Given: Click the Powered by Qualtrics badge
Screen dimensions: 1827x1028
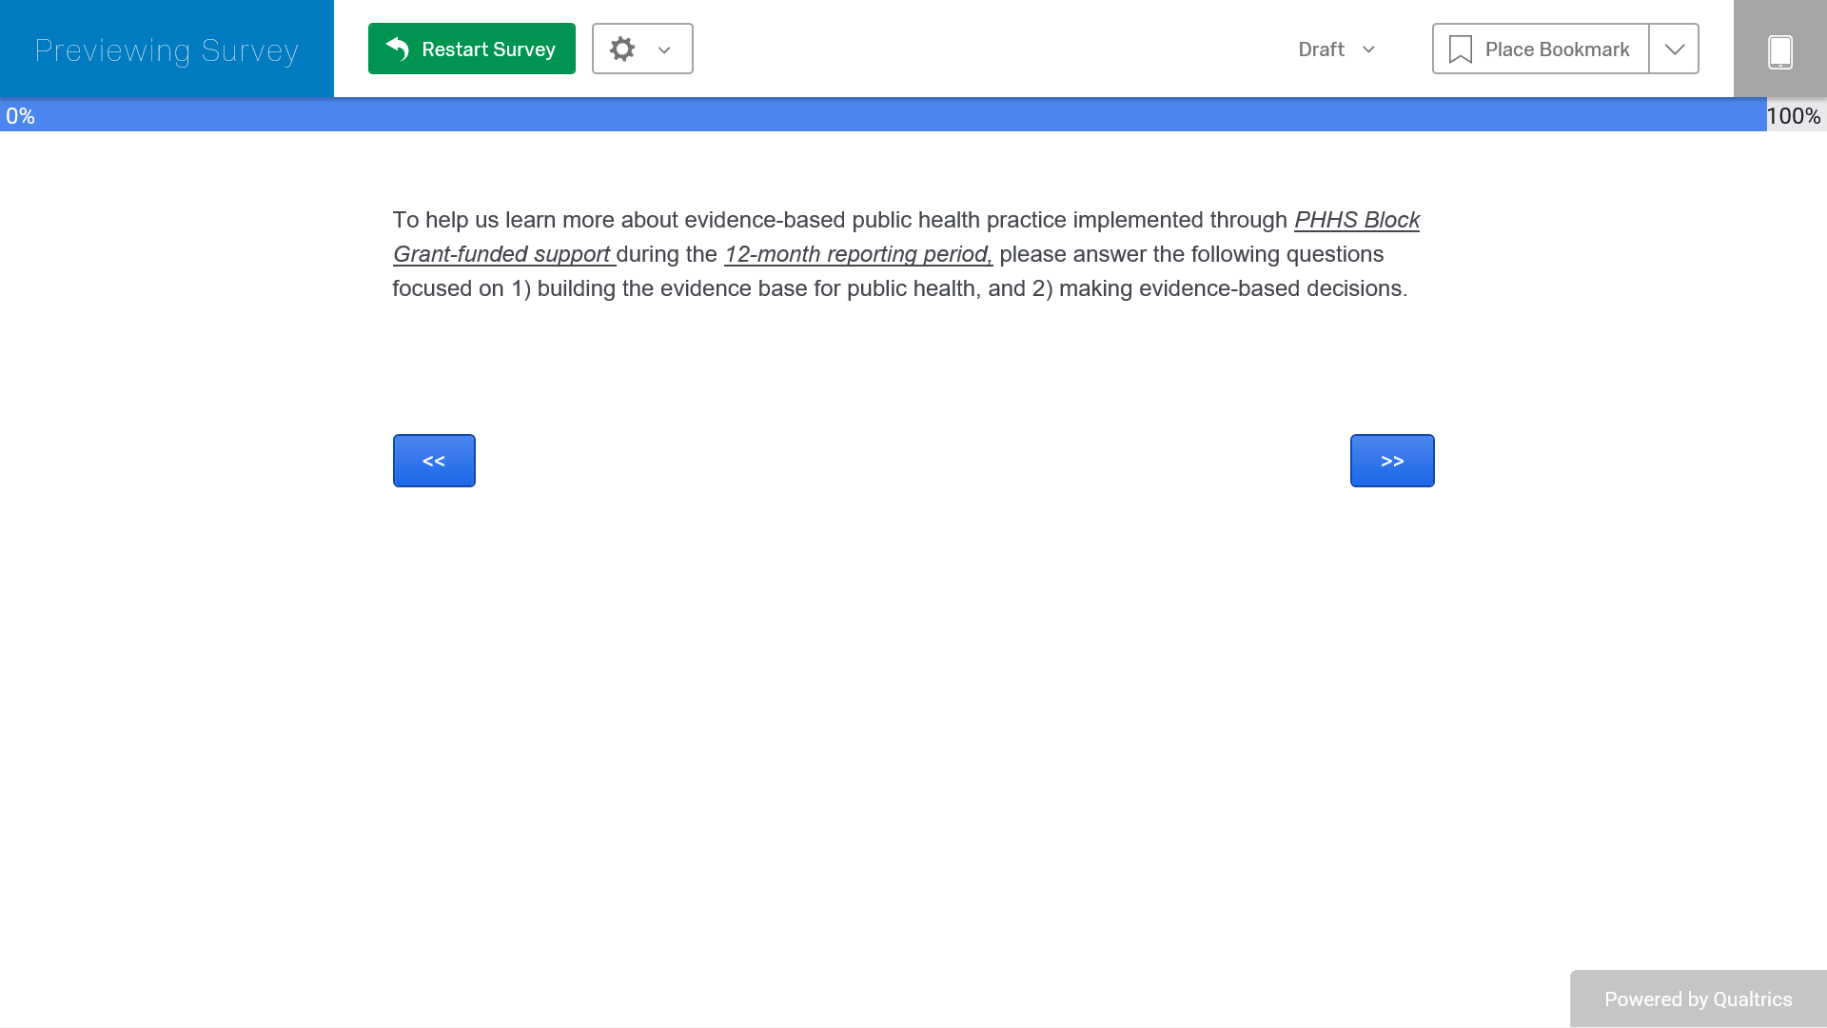Looking at the screenshot, I should (x=1698, y=998).
